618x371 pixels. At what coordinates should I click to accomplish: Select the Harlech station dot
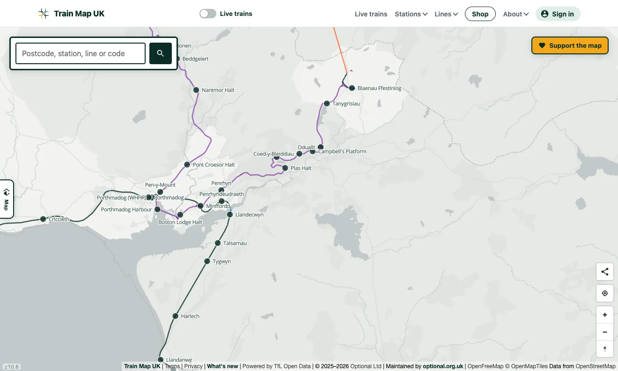(176, 316)
